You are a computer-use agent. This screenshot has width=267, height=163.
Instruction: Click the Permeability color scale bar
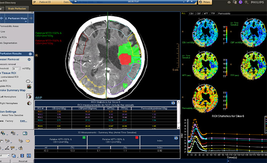click(226, 101)
